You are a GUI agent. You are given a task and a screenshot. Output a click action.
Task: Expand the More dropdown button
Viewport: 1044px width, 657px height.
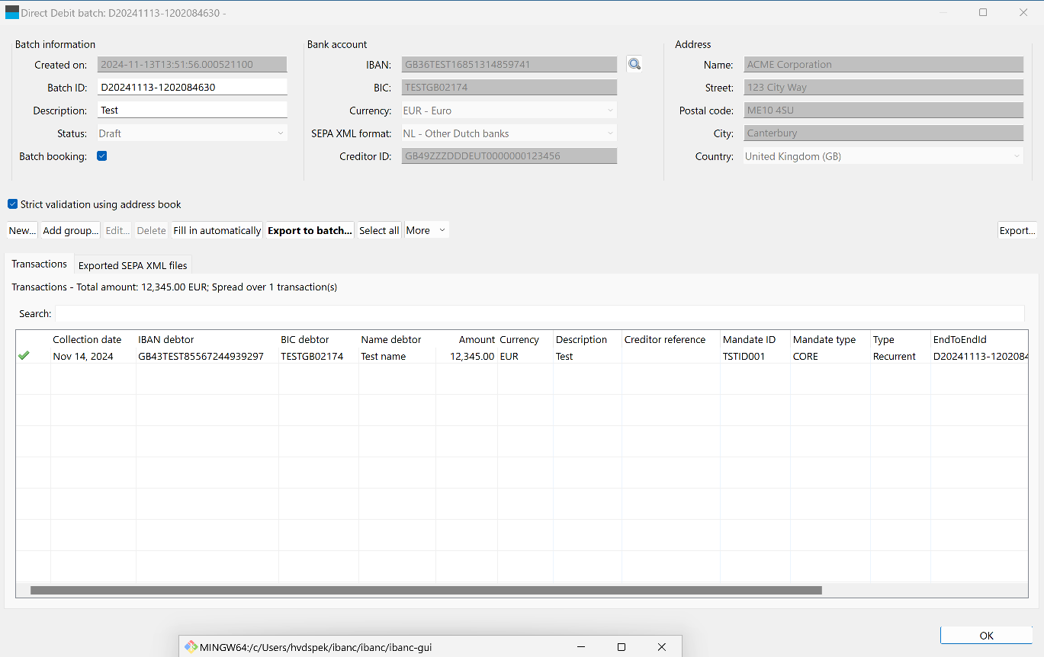[426, 230]
